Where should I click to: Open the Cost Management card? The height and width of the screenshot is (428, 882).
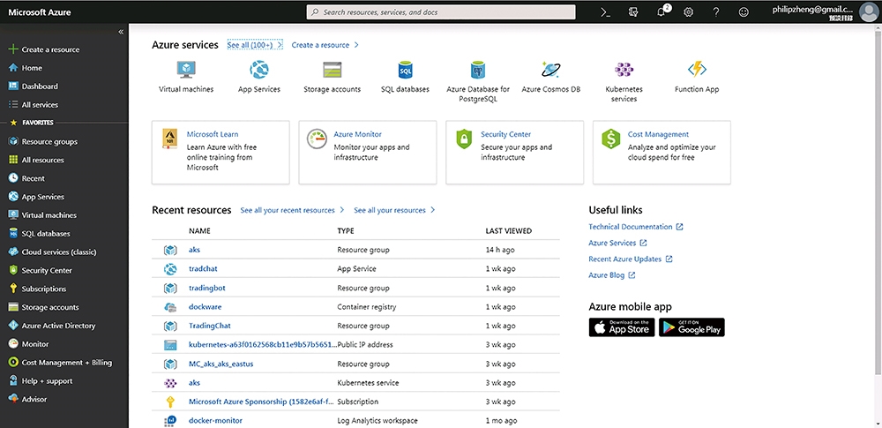coord(661,152)
